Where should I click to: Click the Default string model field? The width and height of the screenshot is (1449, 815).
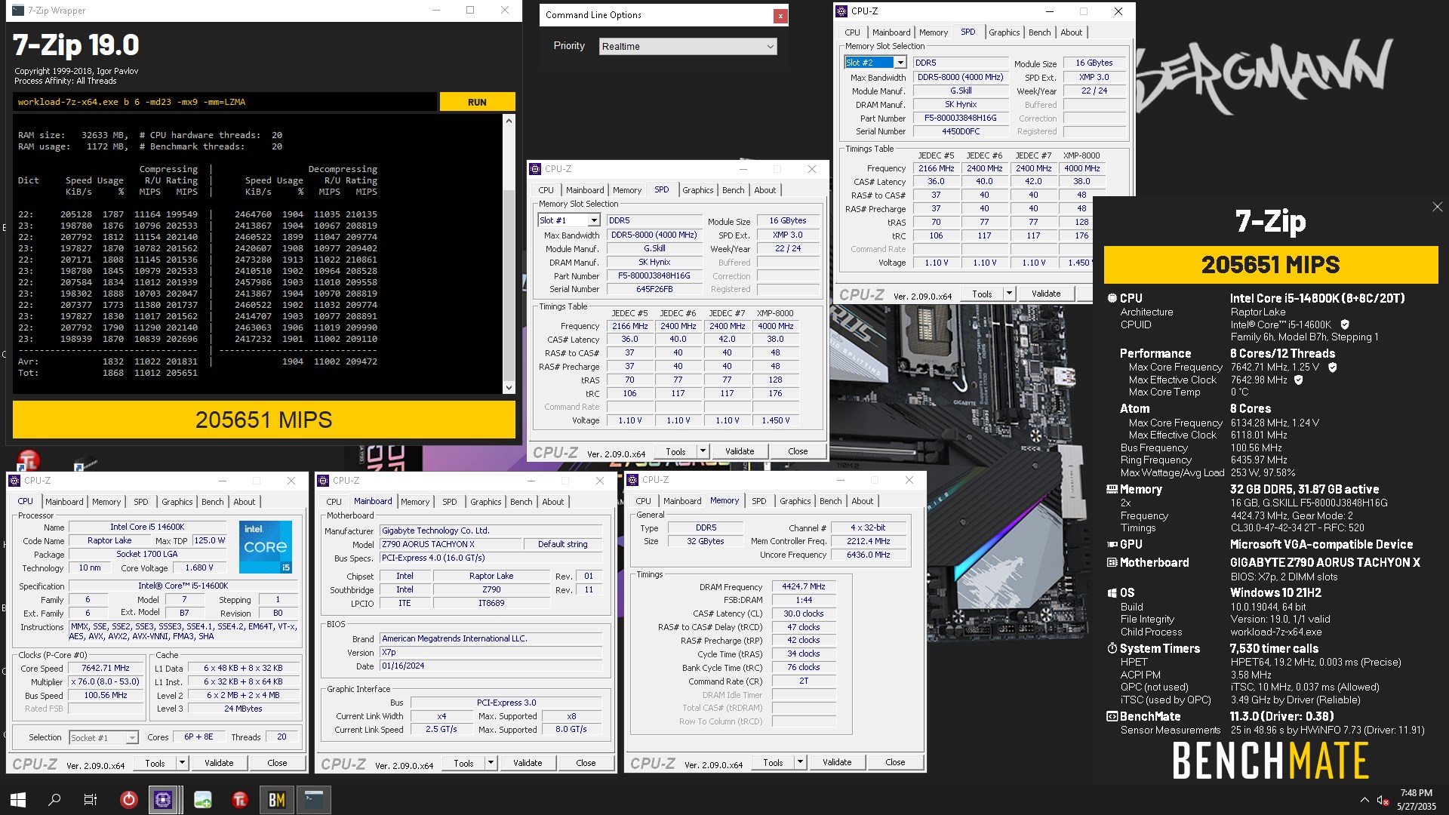click(562, 544)
